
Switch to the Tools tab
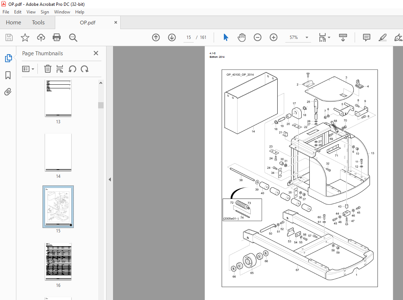[x=38, y=23]
